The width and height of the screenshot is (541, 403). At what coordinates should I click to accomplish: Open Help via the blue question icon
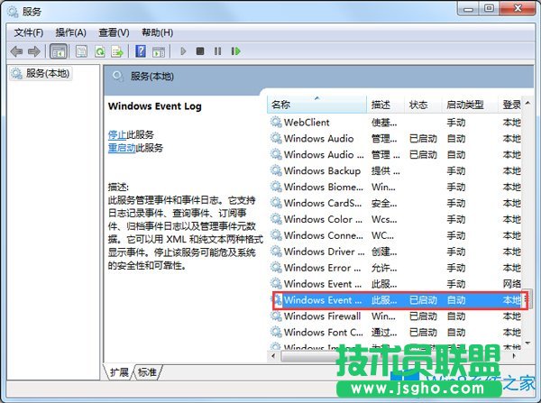[x=141, y=51]
